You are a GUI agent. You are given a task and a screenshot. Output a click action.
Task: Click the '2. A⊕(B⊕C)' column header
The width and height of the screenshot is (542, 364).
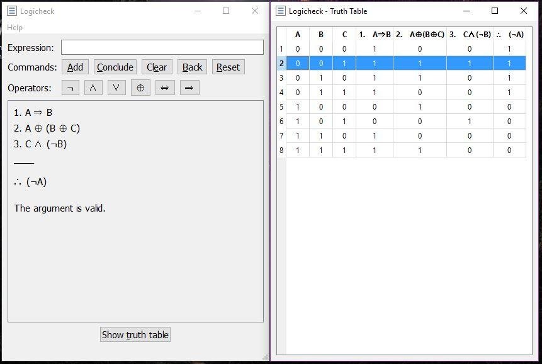pyautogui.click(x=420, y=35)
